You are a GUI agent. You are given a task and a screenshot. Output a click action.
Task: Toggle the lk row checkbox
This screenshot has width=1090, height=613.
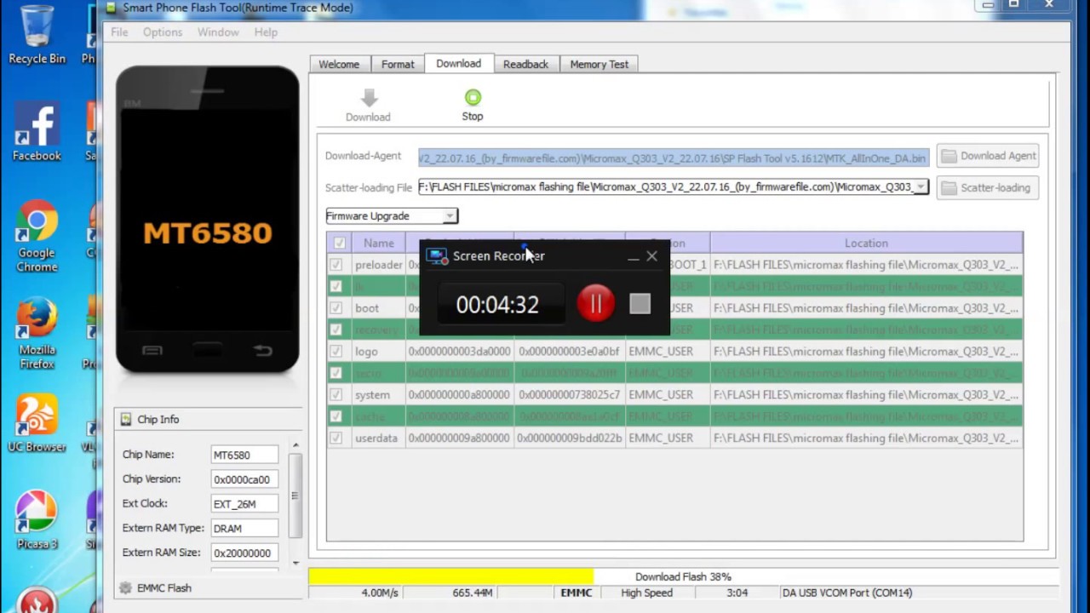[336, 286]
